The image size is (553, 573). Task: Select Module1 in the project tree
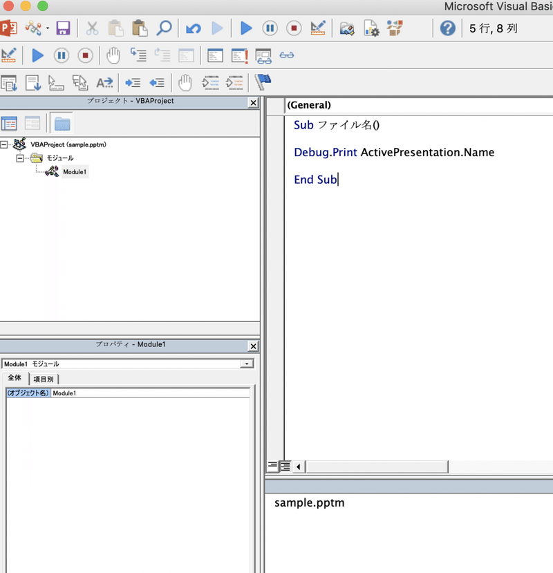click(75, 171)
